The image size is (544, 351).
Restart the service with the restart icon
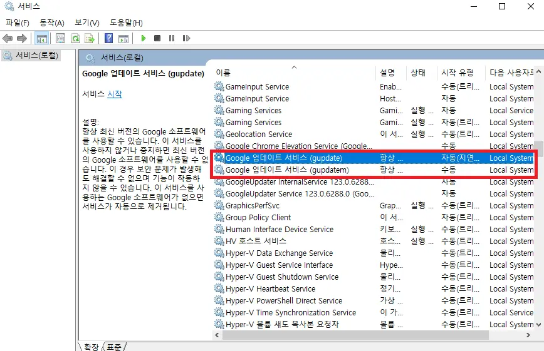point(186,38)
